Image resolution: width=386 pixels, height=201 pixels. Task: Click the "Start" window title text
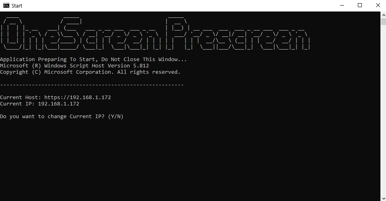coord(17,6)
